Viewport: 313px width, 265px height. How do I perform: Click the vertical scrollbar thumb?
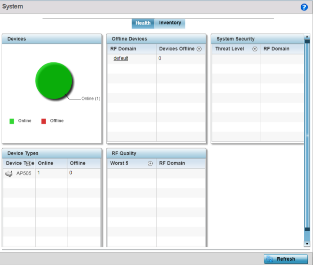pos(307,135)
